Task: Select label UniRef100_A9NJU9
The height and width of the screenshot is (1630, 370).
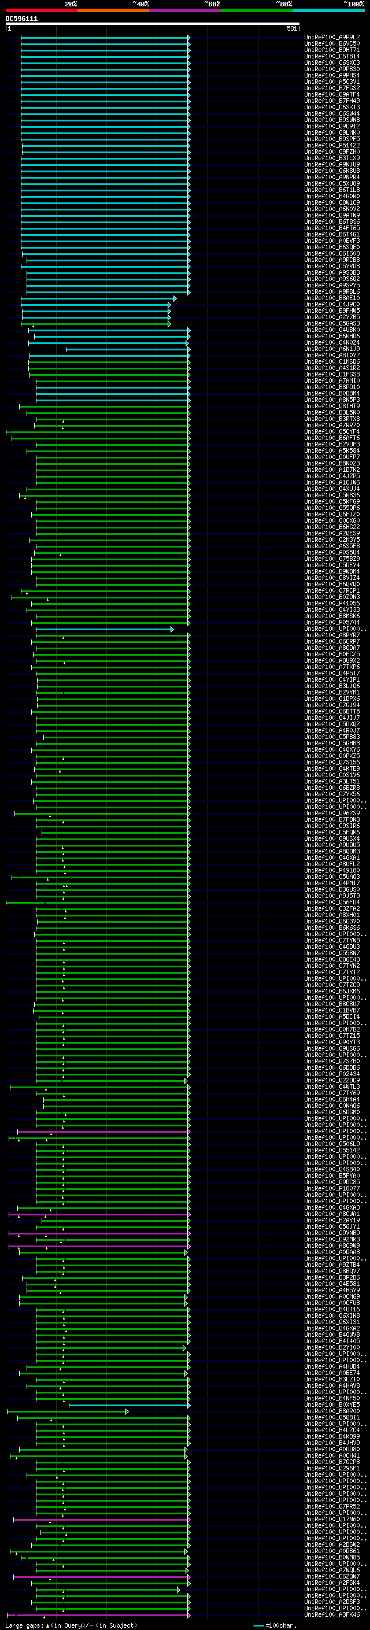Action: tap(332, 165)
